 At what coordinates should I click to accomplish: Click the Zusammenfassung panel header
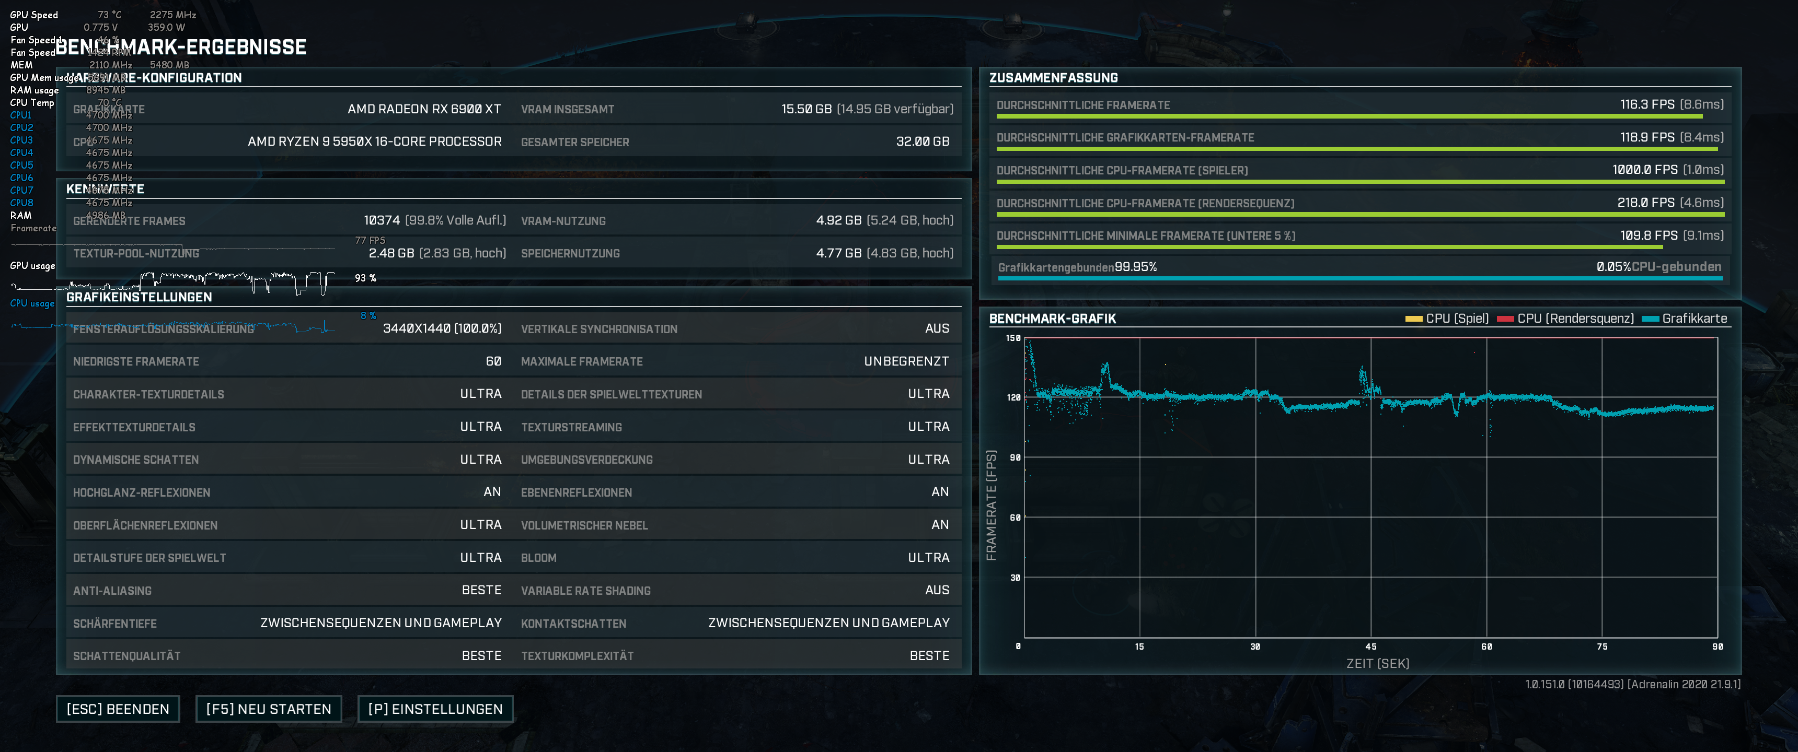1053,78
